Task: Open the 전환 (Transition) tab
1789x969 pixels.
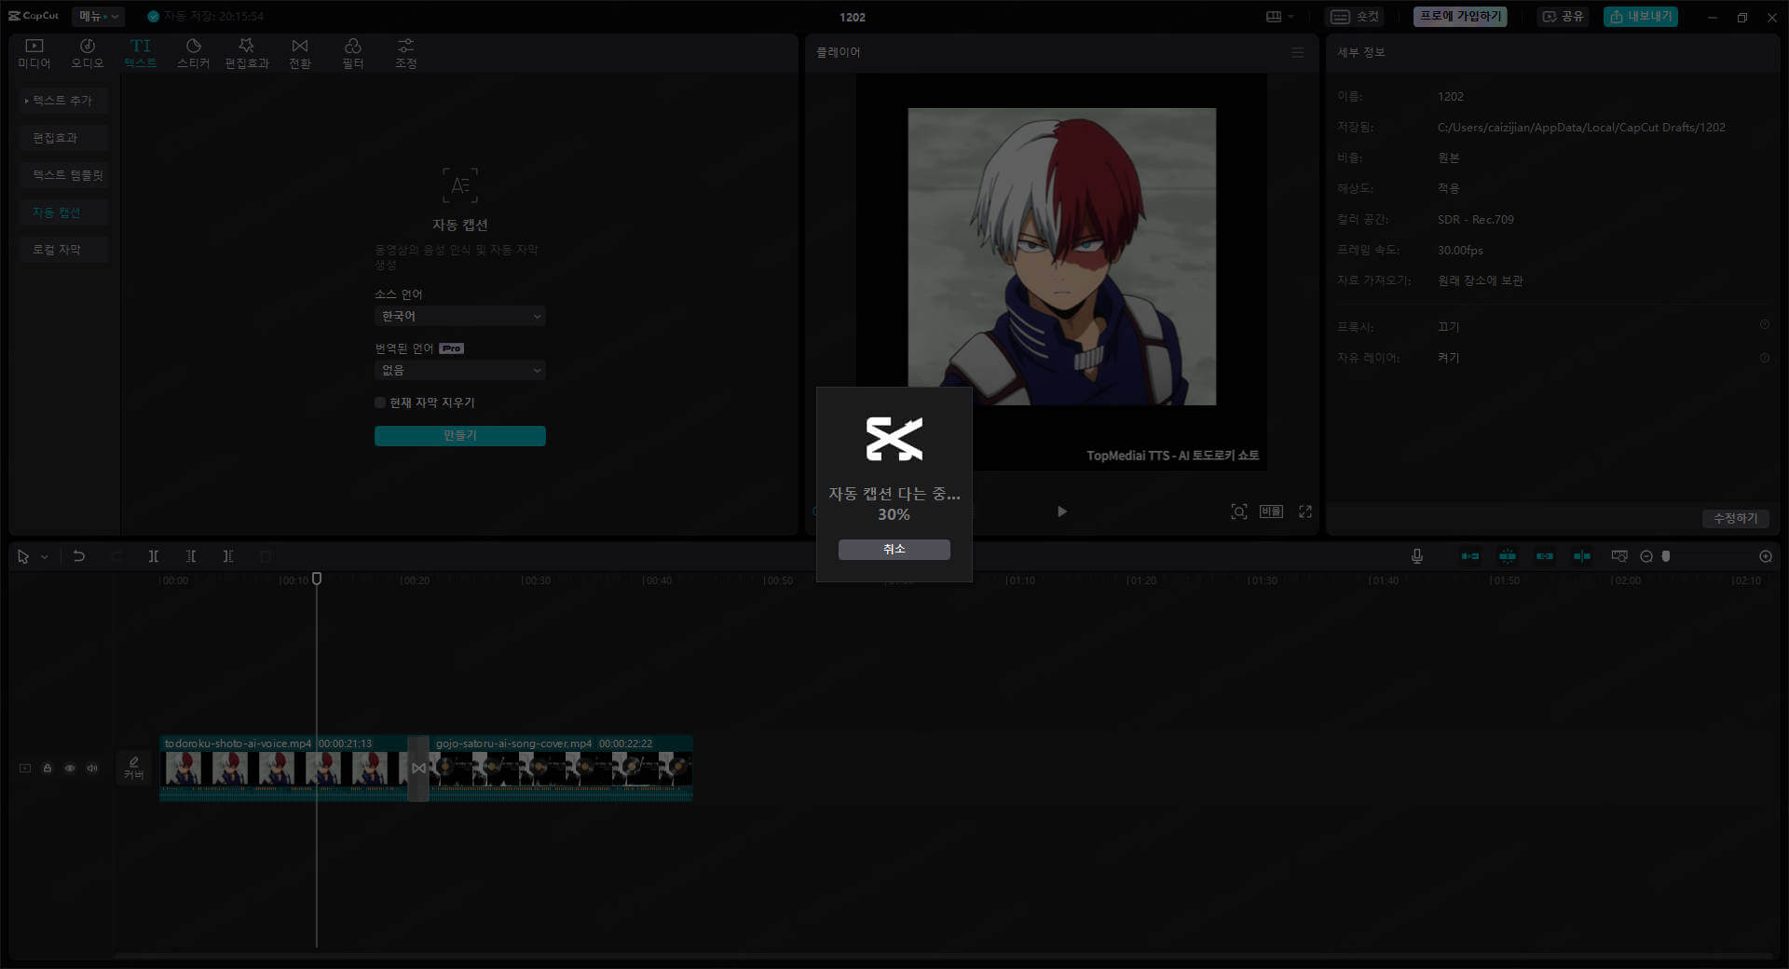Action: coord(300,53)
